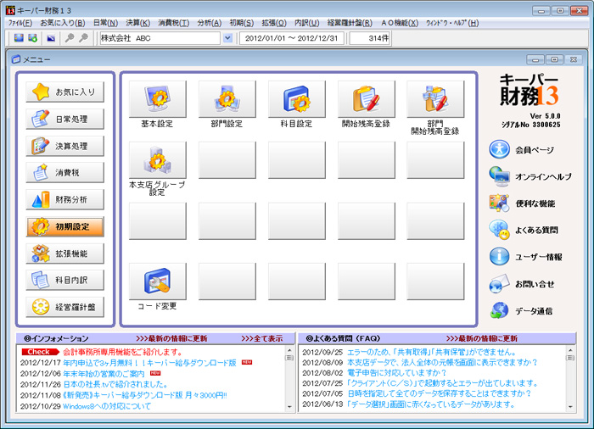This screenshot has width=594, height=429.
Task: Expand the 株式会社 ABC company dropdown
Action: coord(227,38)
